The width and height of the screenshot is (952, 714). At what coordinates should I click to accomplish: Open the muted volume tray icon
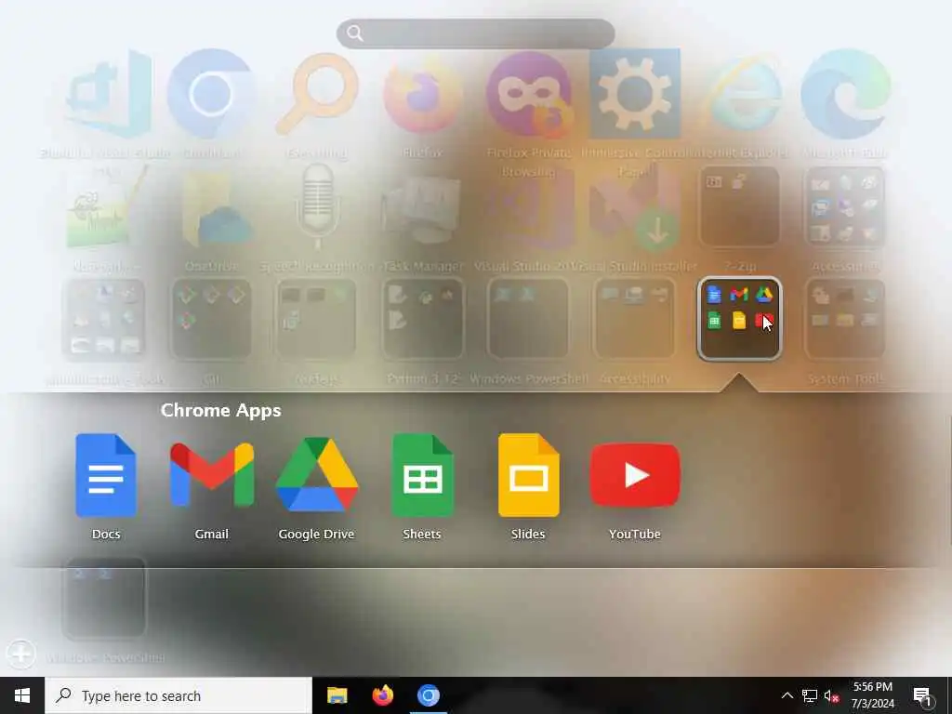coord(832,695)
